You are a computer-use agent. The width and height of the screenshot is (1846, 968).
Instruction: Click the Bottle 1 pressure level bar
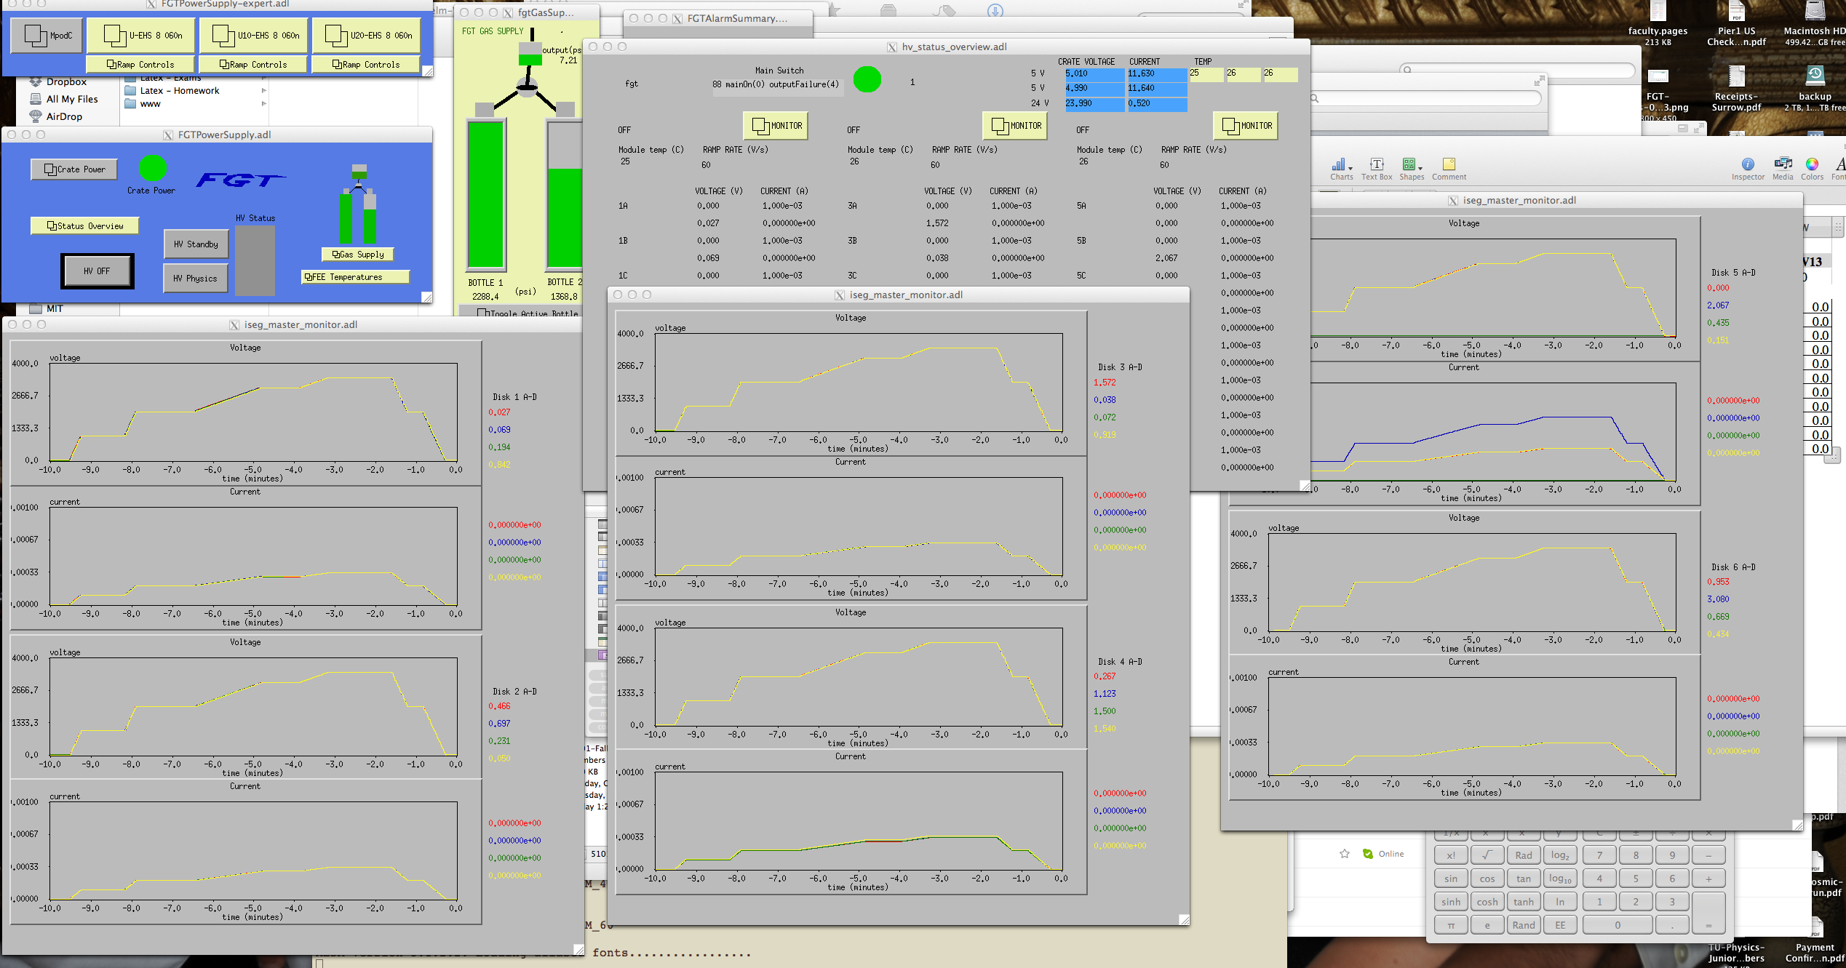[485, 195]
